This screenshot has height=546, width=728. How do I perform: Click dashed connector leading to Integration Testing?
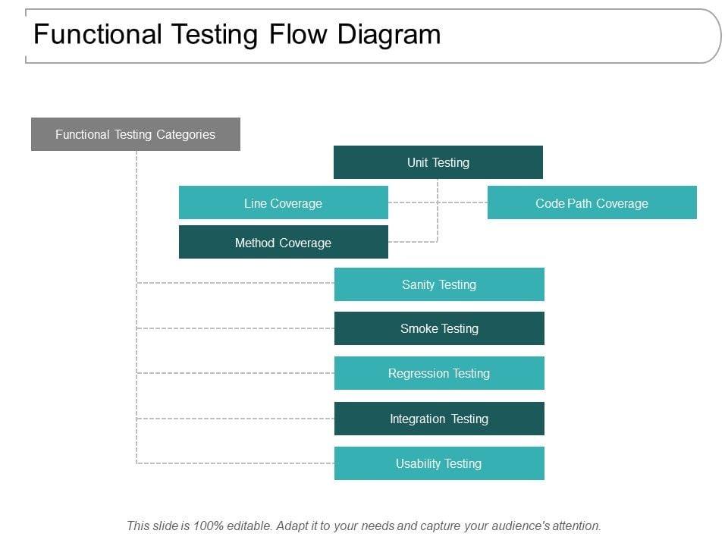[x=235, y=418]
